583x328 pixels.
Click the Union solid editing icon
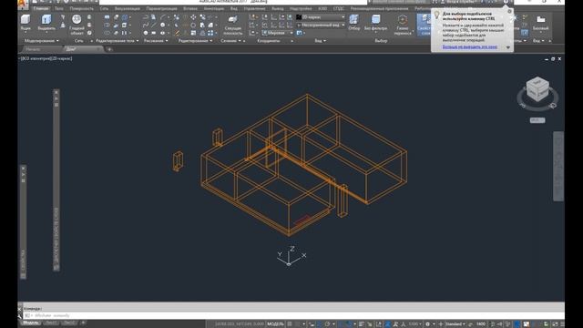tap(107, 17)
